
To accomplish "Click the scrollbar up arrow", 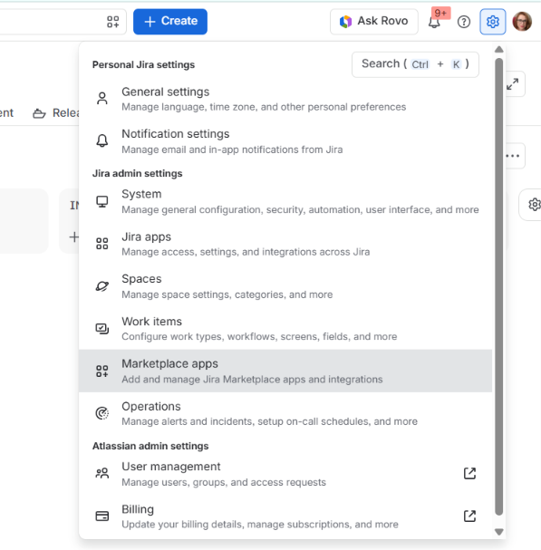I will click(499, 50).
